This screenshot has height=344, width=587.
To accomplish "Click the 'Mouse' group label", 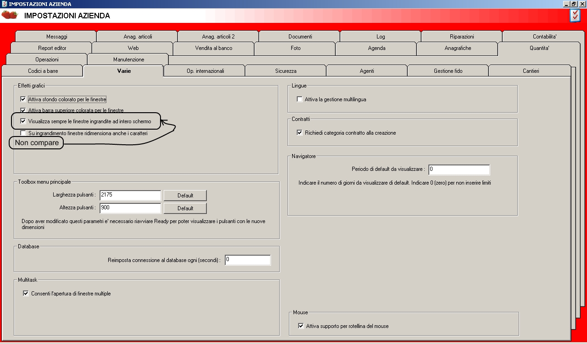I will 300,312.
